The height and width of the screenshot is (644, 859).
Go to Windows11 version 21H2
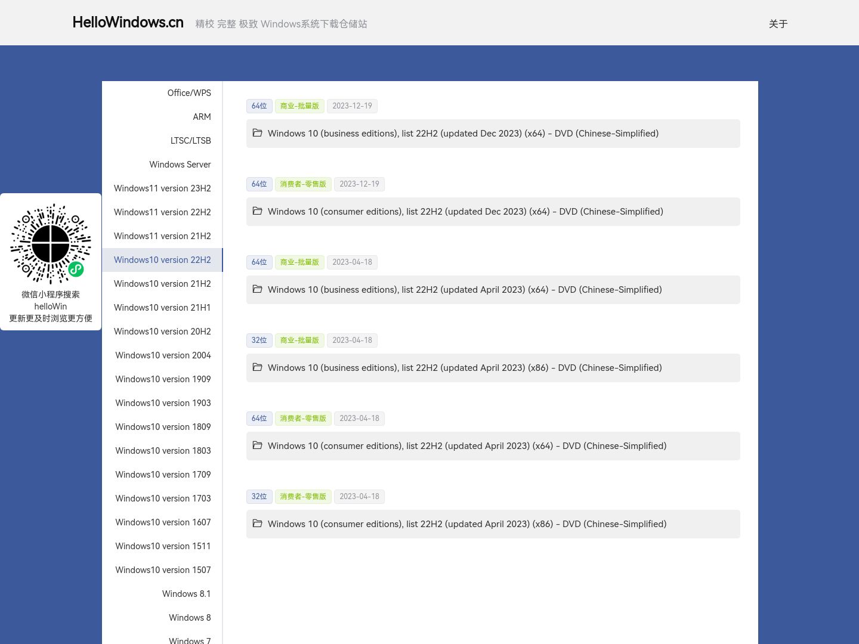[x=162, y=236]
